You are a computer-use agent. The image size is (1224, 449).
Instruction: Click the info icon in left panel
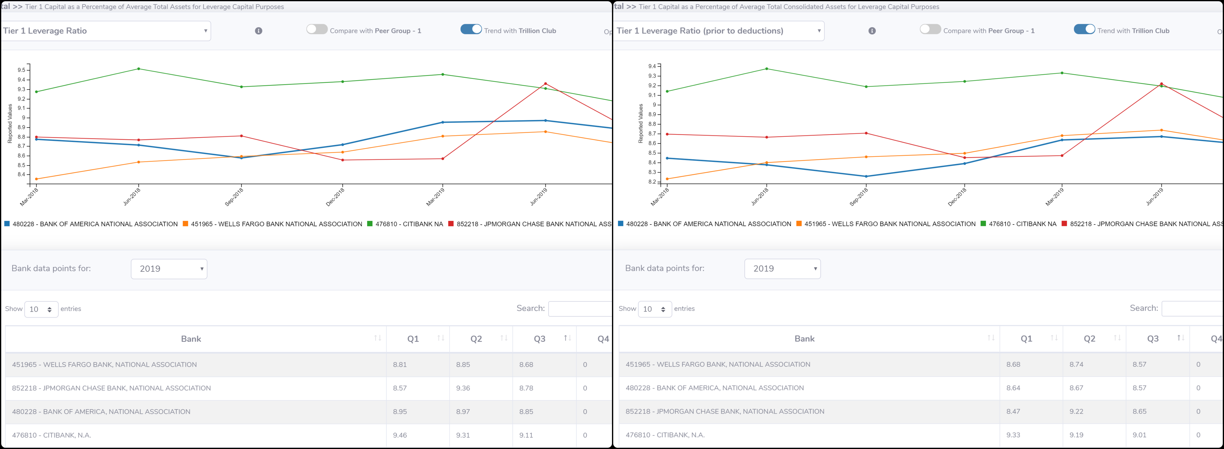click(x=258, y=31)
